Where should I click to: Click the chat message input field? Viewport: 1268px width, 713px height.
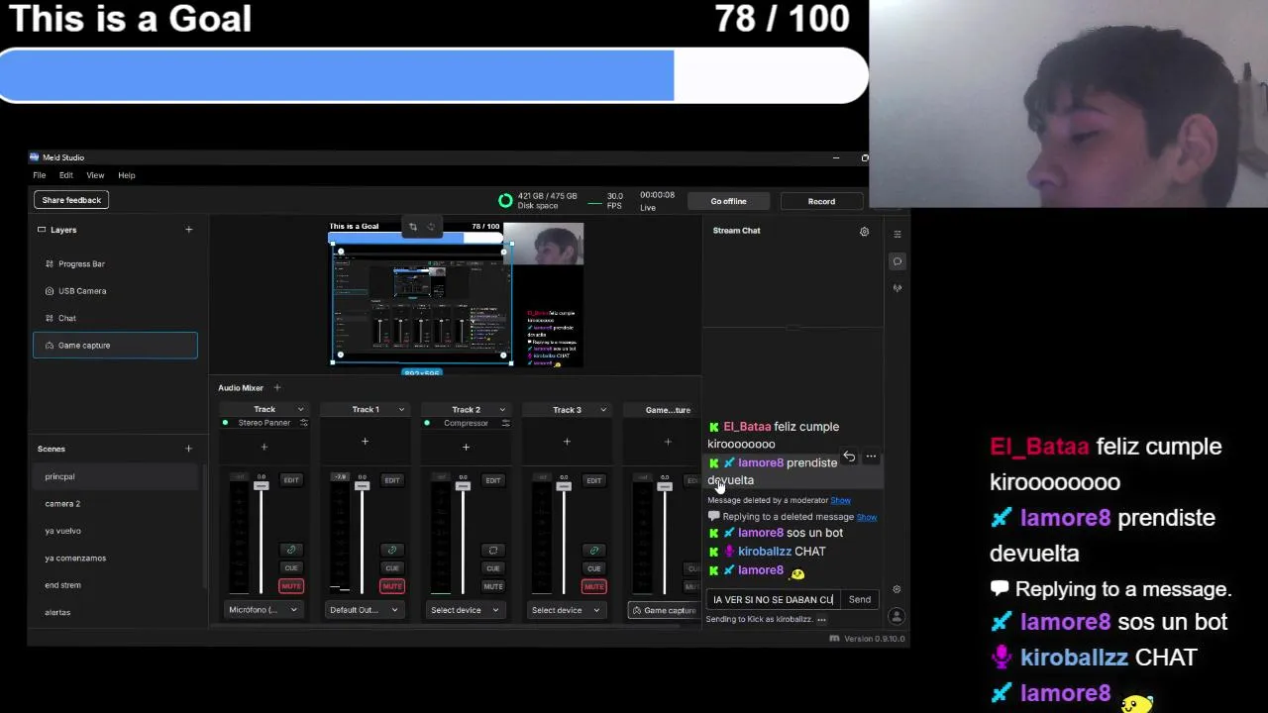pos(774,600)
